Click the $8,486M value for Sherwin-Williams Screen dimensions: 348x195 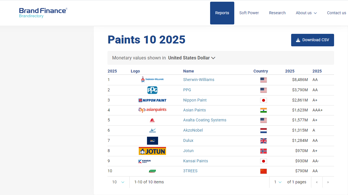tap(300, 80)
